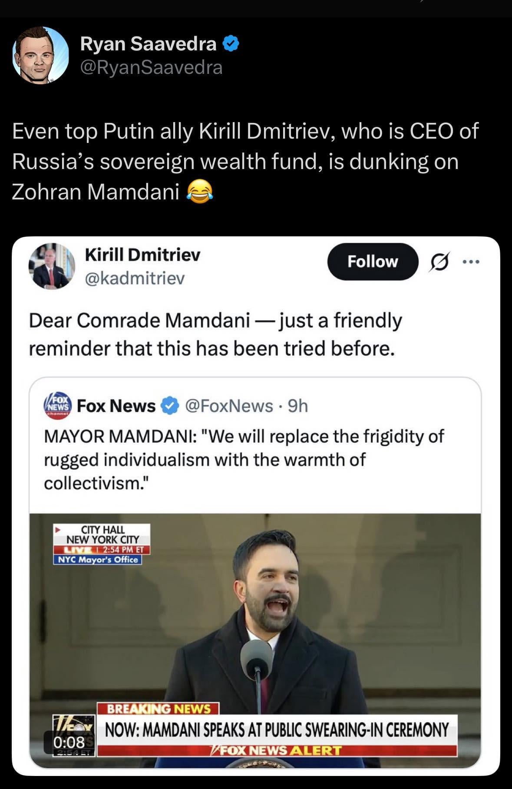Open the quoted Fox News post text
This screenshot has height=789, width=512.
243,460
